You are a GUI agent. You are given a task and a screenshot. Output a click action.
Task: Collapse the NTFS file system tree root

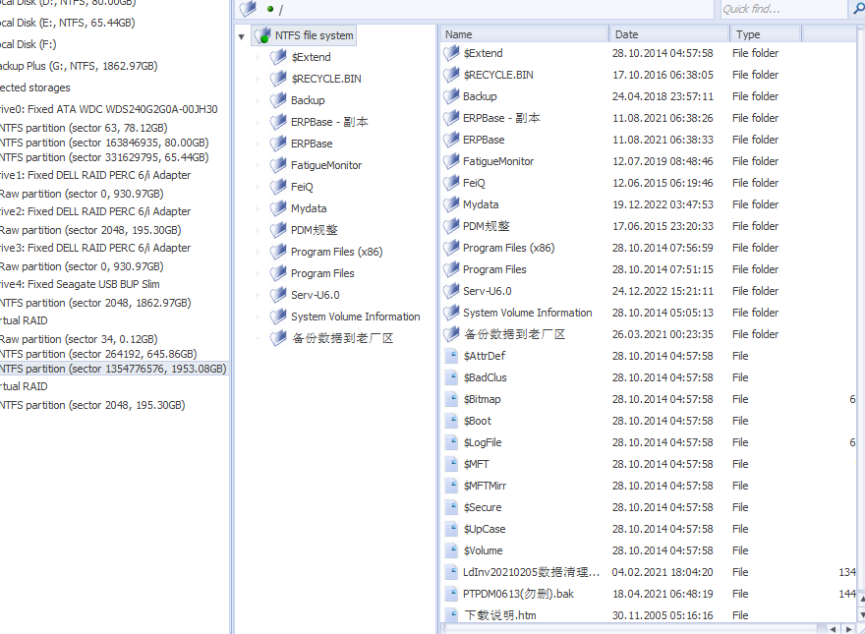[241, 37]
